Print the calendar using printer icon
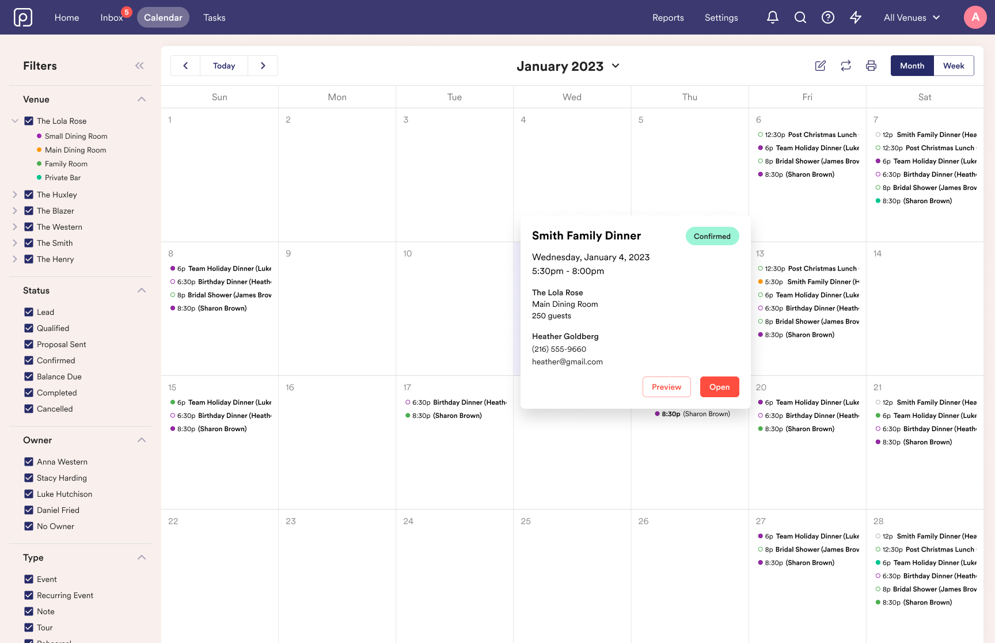 click(871, 66)
